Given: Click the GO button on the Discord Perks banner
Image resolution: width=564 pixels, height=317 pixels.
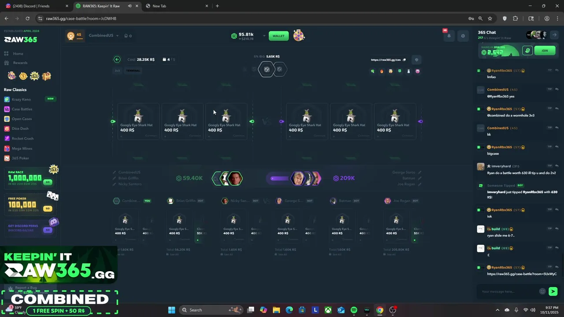Looking at the screenshot, I should 48,230.
